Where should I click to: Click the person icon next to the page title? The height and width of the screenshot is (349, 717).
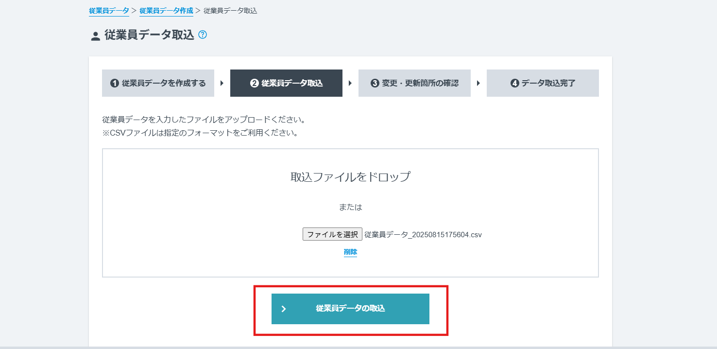(x=95, y=35)
